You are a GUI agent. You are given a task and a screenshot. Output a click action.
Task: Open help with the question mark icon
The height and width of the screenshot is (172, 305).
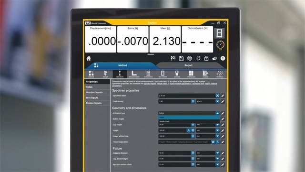[223, 58]
